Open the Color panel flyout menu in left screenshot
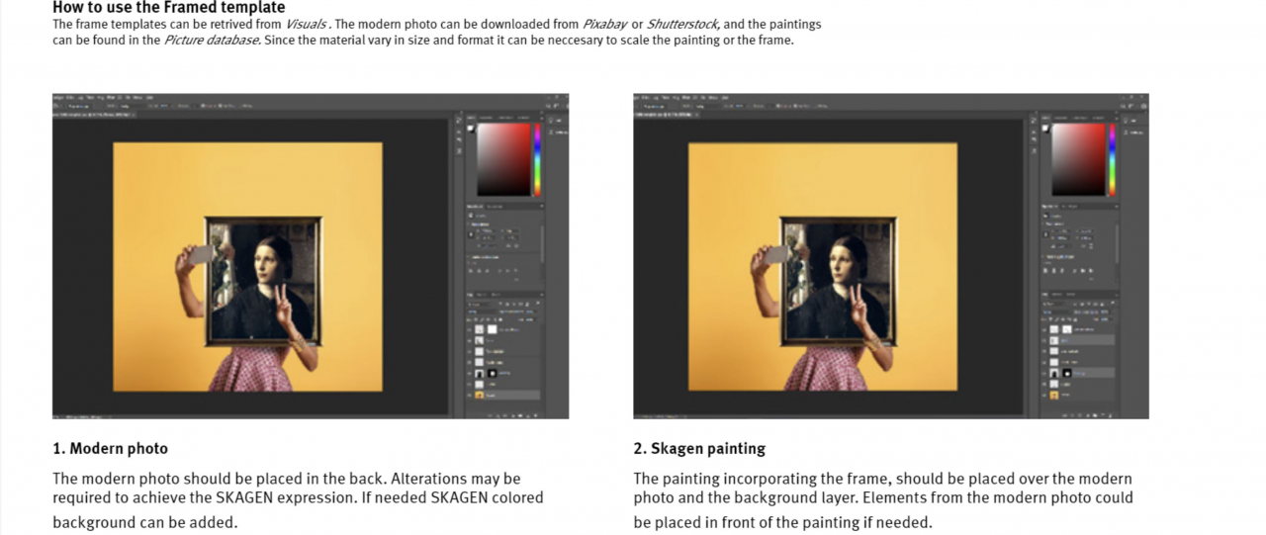Viewport: 1266px width, 535px height. [540, 118]
